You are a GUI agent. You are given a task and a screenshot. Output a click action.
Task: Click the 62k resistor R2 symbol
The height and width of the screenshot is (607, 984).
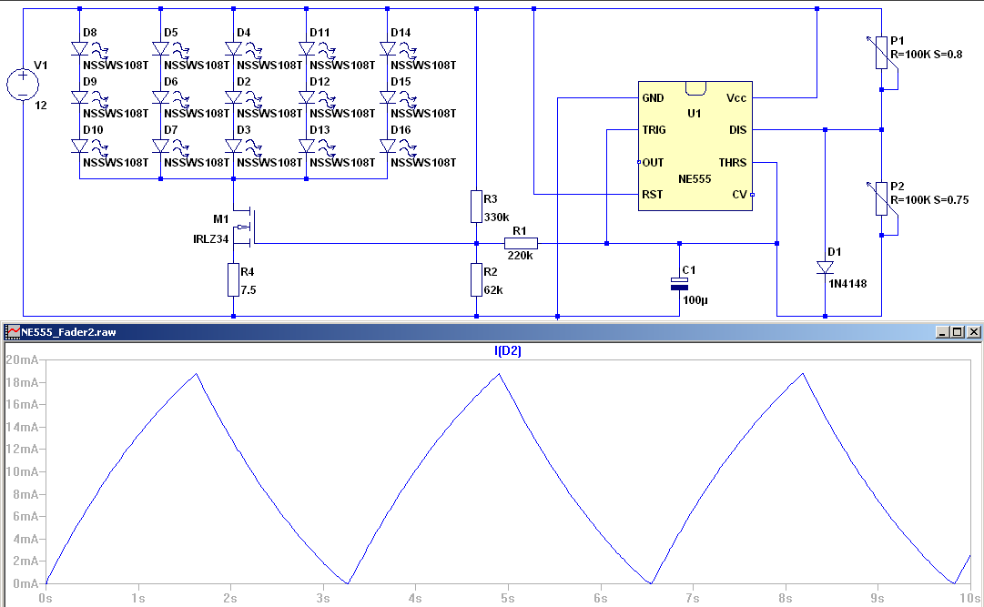click(475, 280)
